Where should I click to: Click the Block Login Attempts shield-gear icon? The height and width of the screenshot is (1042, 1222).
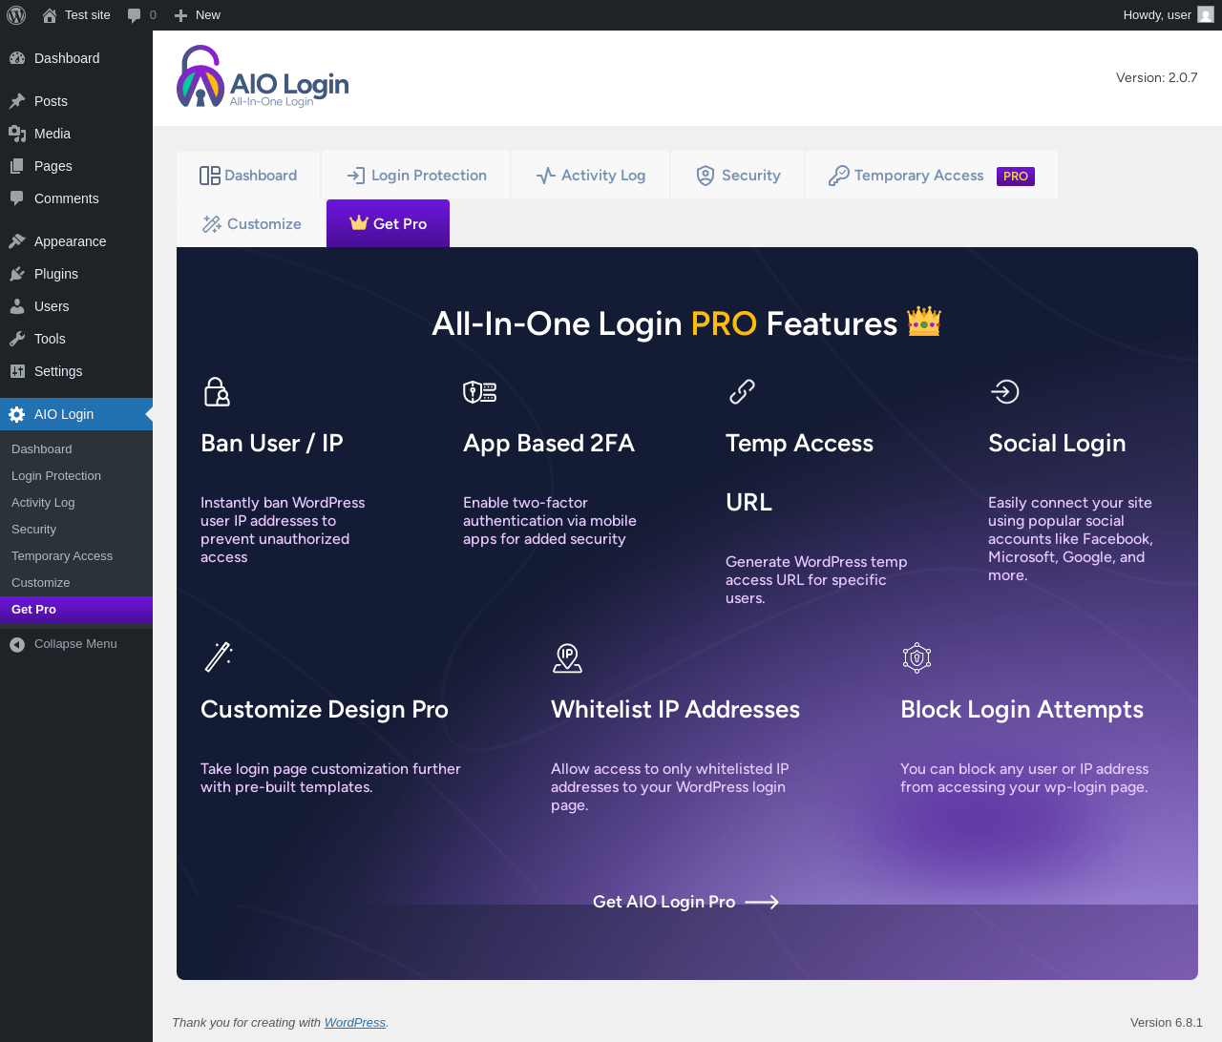(x=916, y=658)
